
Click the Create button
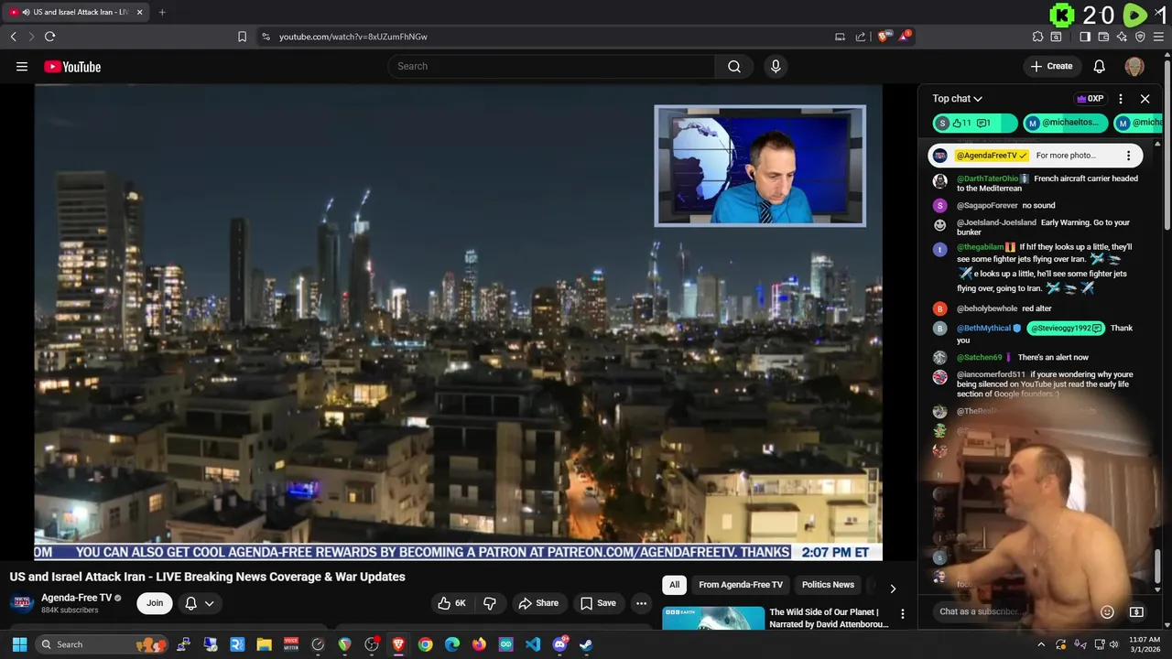point(1051,66)
